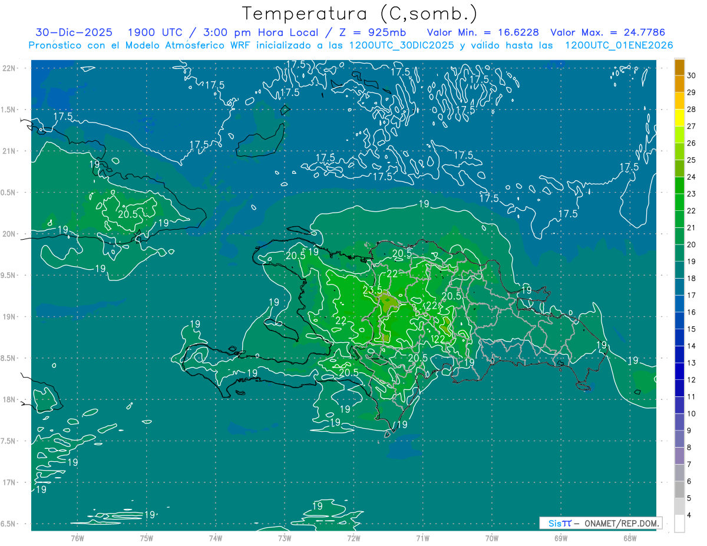
Task: Click the '3:00 pm Hora Local' text
Action: (x=260, y=32)
